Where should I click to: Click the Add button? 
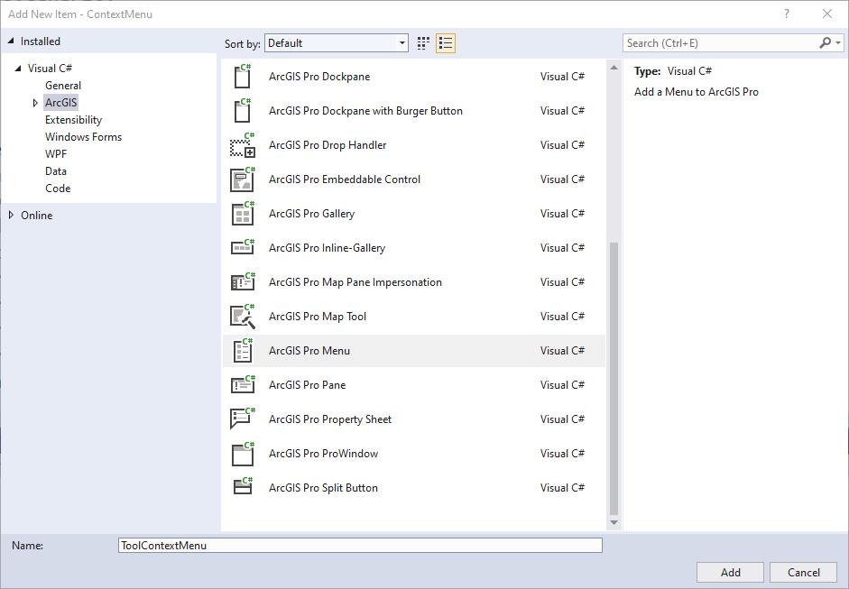pos(730,572)
